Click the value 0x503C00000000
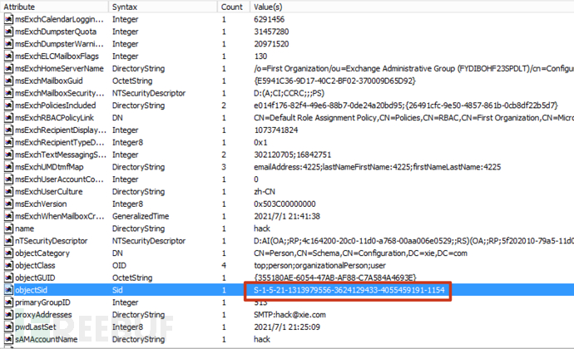This screenshot has height=349, width=574. click(285, 204)
